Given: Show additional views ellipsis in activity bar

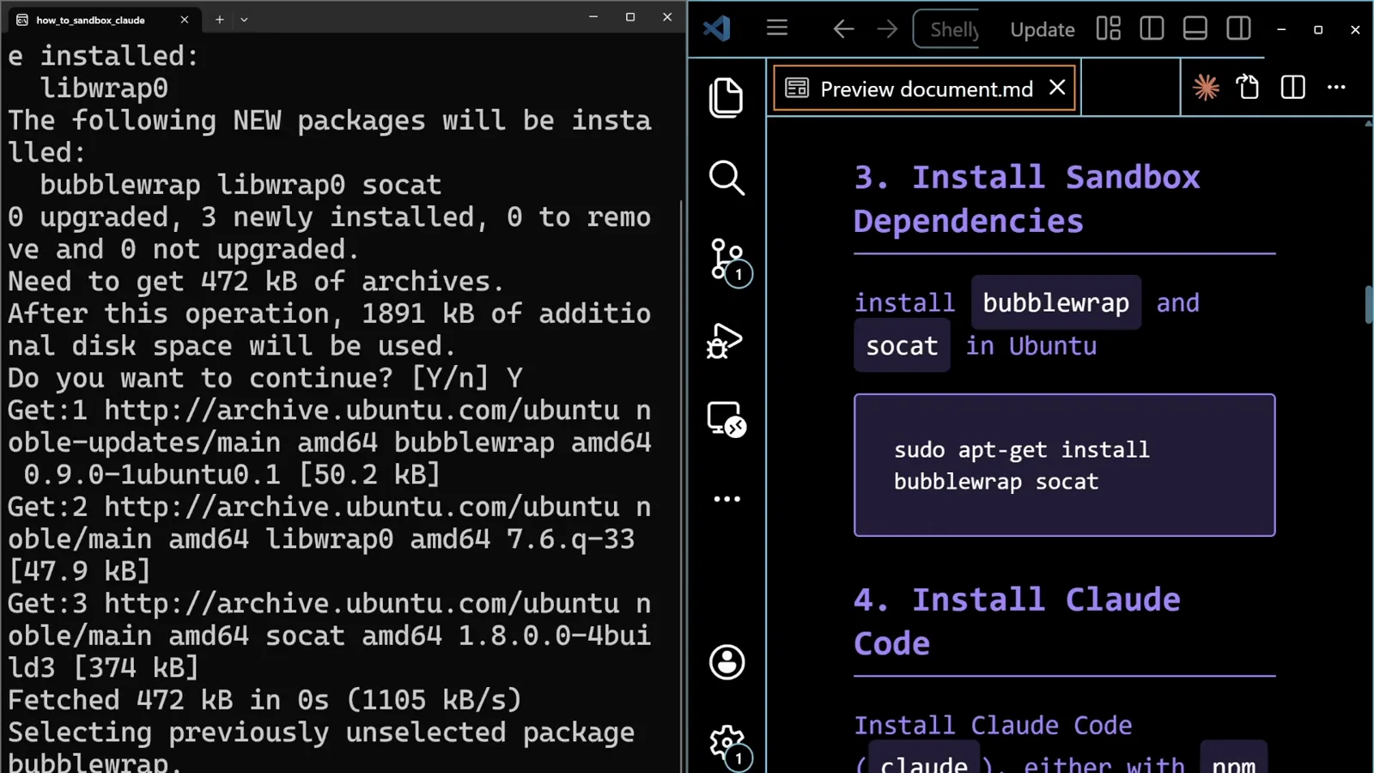Looking at the screenshot, I should point(727,499).
